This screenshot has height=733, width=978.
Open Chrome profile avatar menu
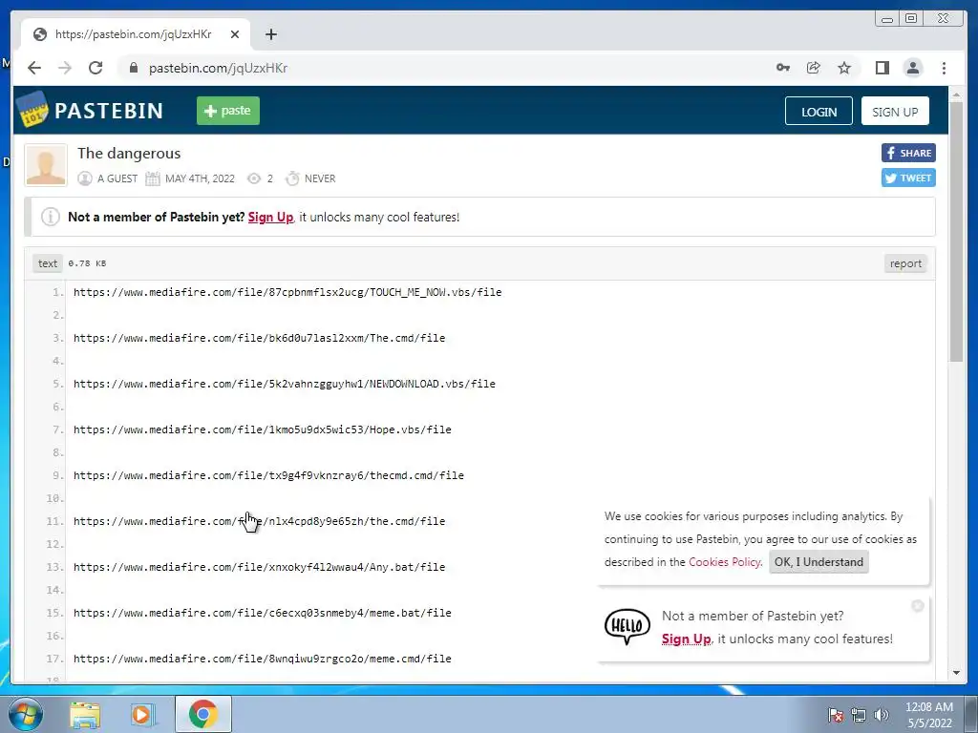point(912,68)
